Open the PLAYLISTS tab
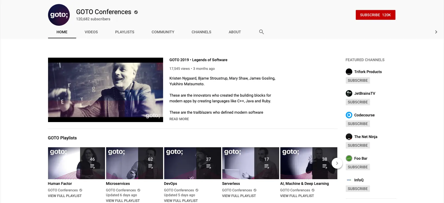This screenshot has width=444, height=203. pyautogui.click(x=125, y=32)
